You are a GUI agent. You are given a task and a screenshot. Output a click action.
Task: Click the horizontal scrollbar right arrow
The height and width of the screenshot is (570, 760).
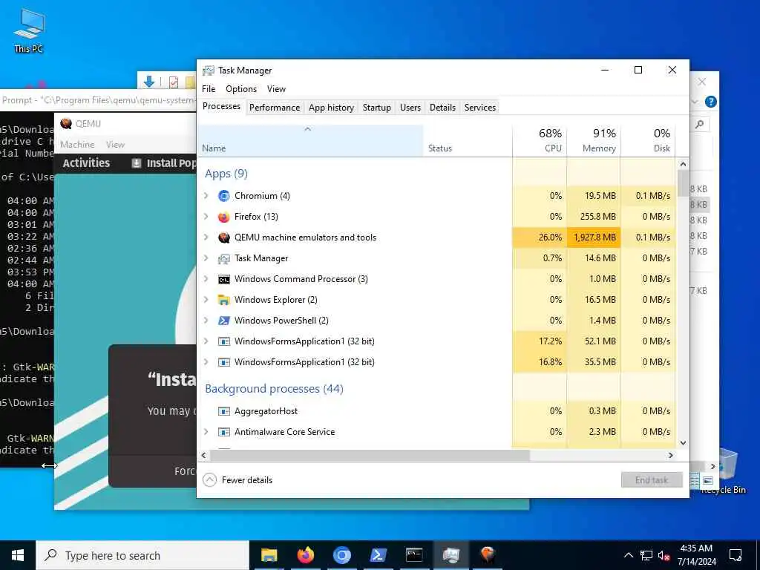pos(671,455)
